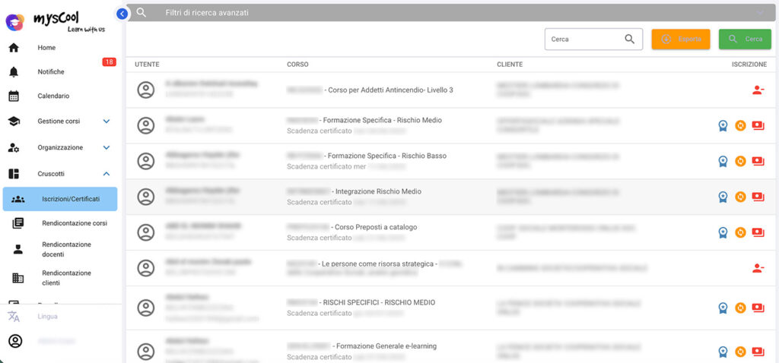Click the text 'Formazione Generale e-learning'
This screenshot has height=363, width=779.
click(386, 346)
